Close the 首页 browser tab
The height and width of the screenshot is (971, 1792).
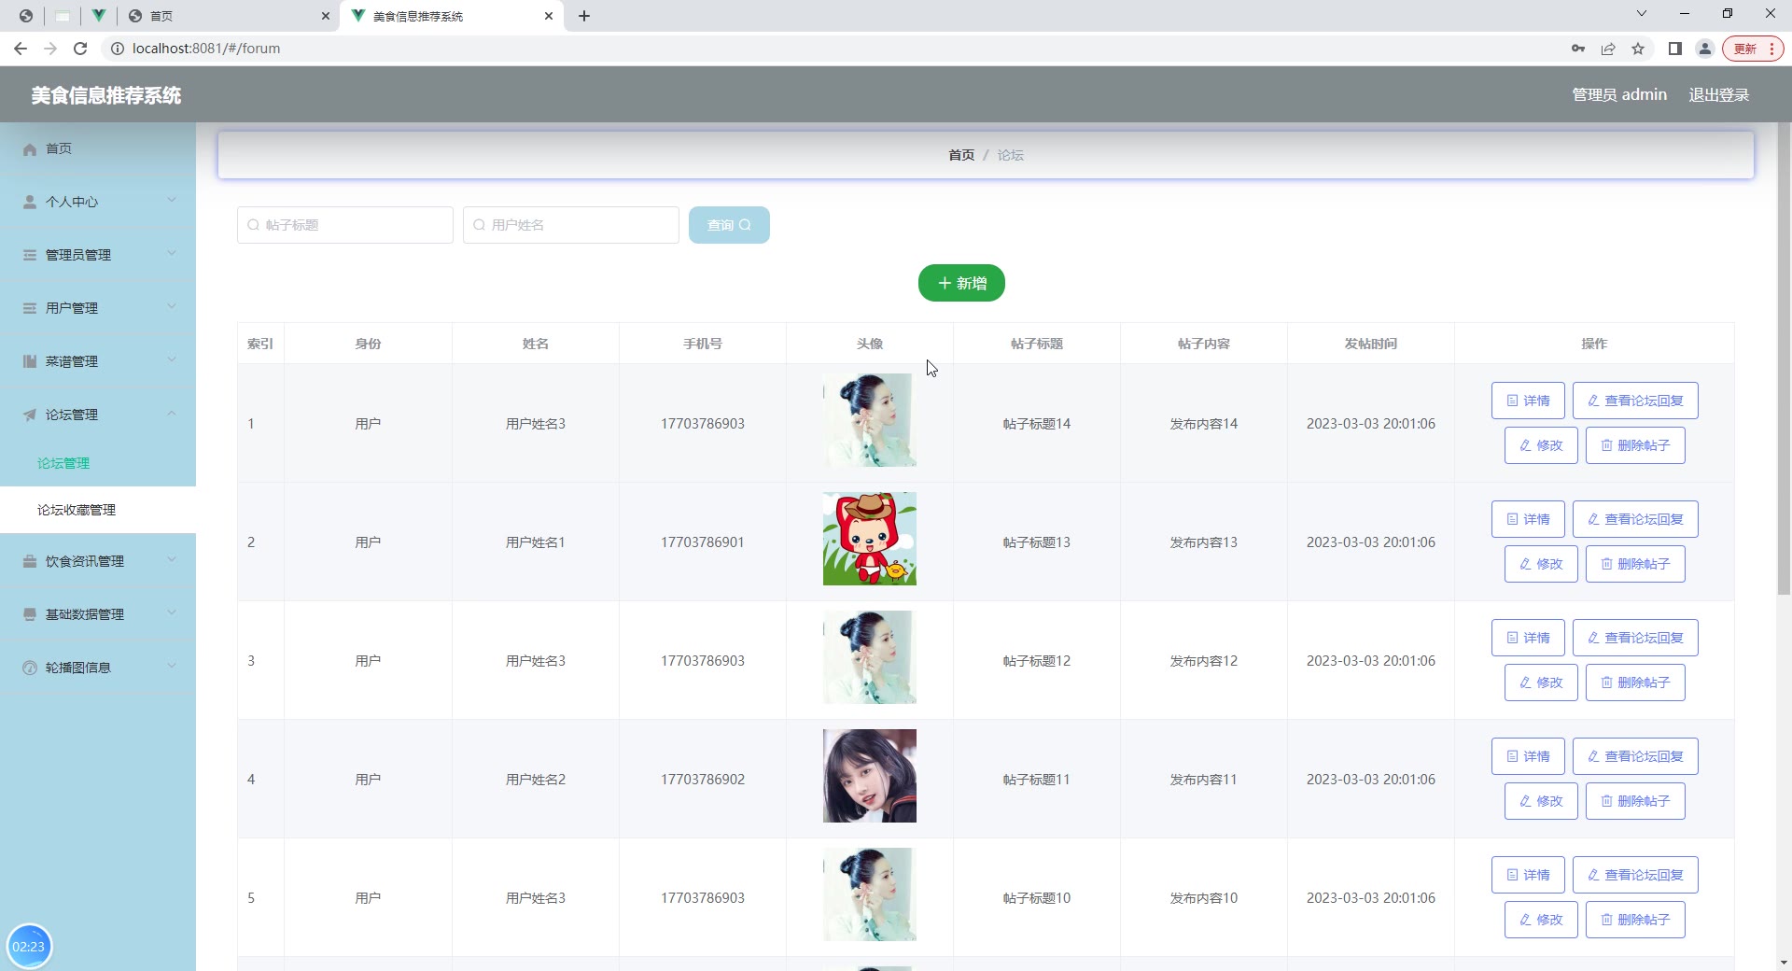coord(326,16)
